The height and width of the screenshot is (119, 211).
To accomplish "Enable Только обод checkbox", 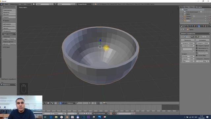I will (197, 55).
